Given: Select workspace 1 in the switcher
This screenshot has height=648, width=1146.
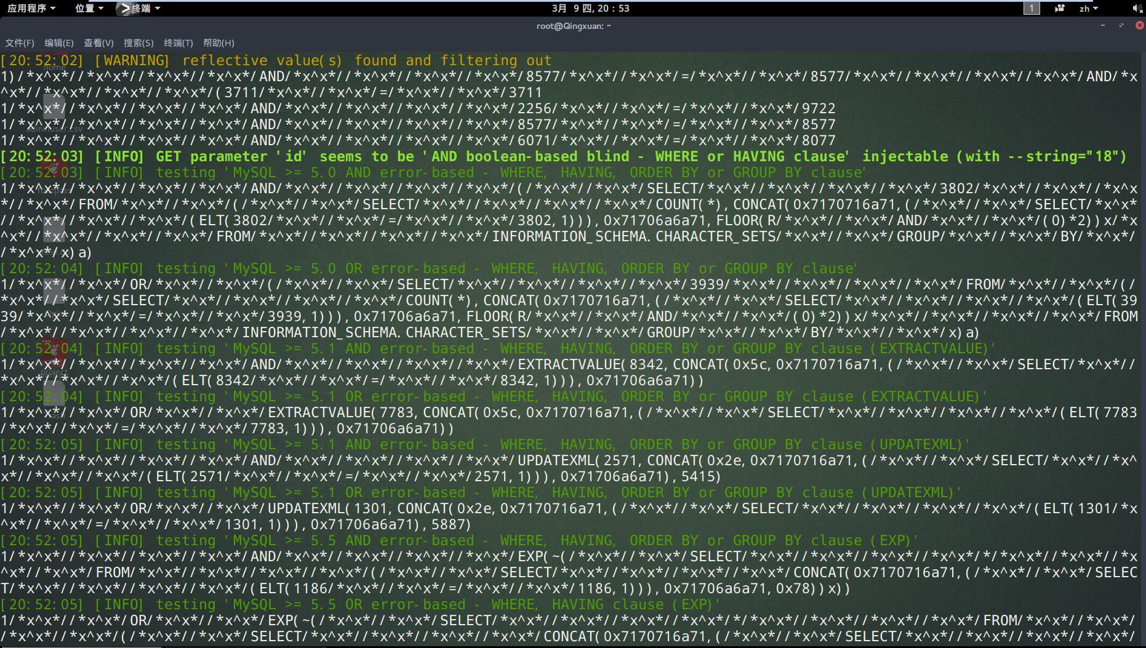Looking at the screenshot, I should [1032, 8].
